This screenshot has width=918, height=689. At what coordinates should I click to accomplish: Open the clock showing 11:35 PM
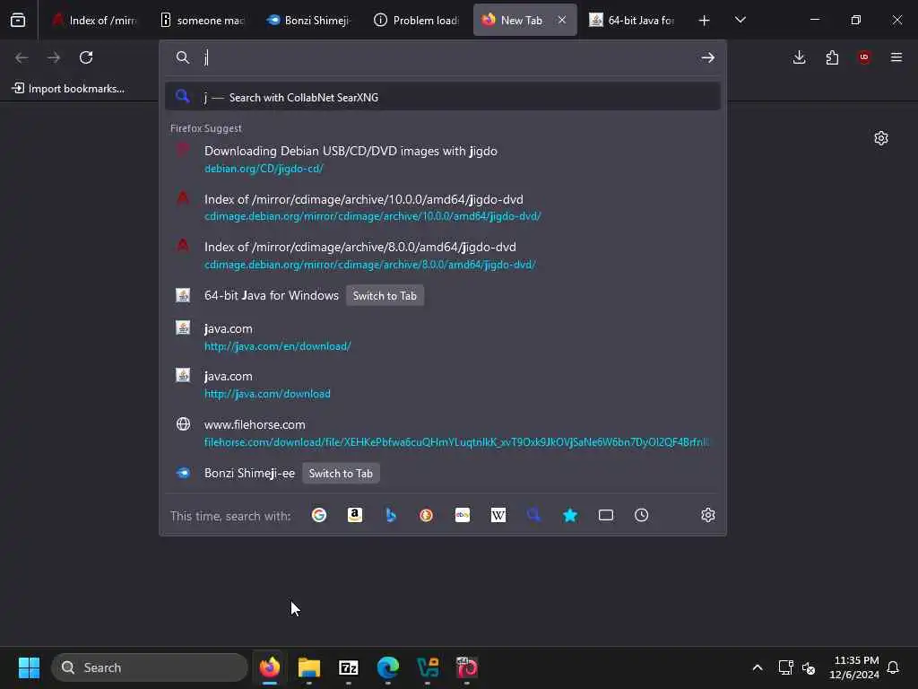tap(854, 667)
